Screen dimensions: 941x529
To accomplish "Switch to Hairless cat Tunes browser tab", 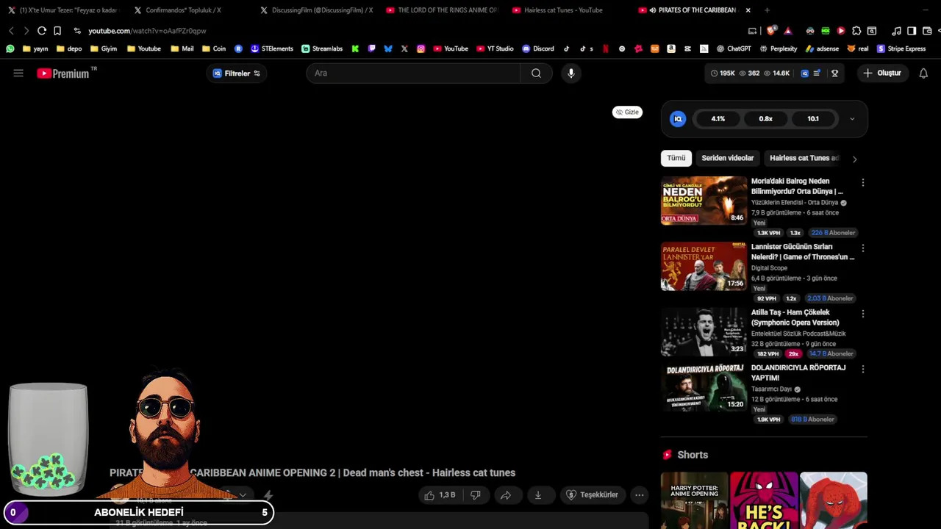I will click(x=563, y=10).
